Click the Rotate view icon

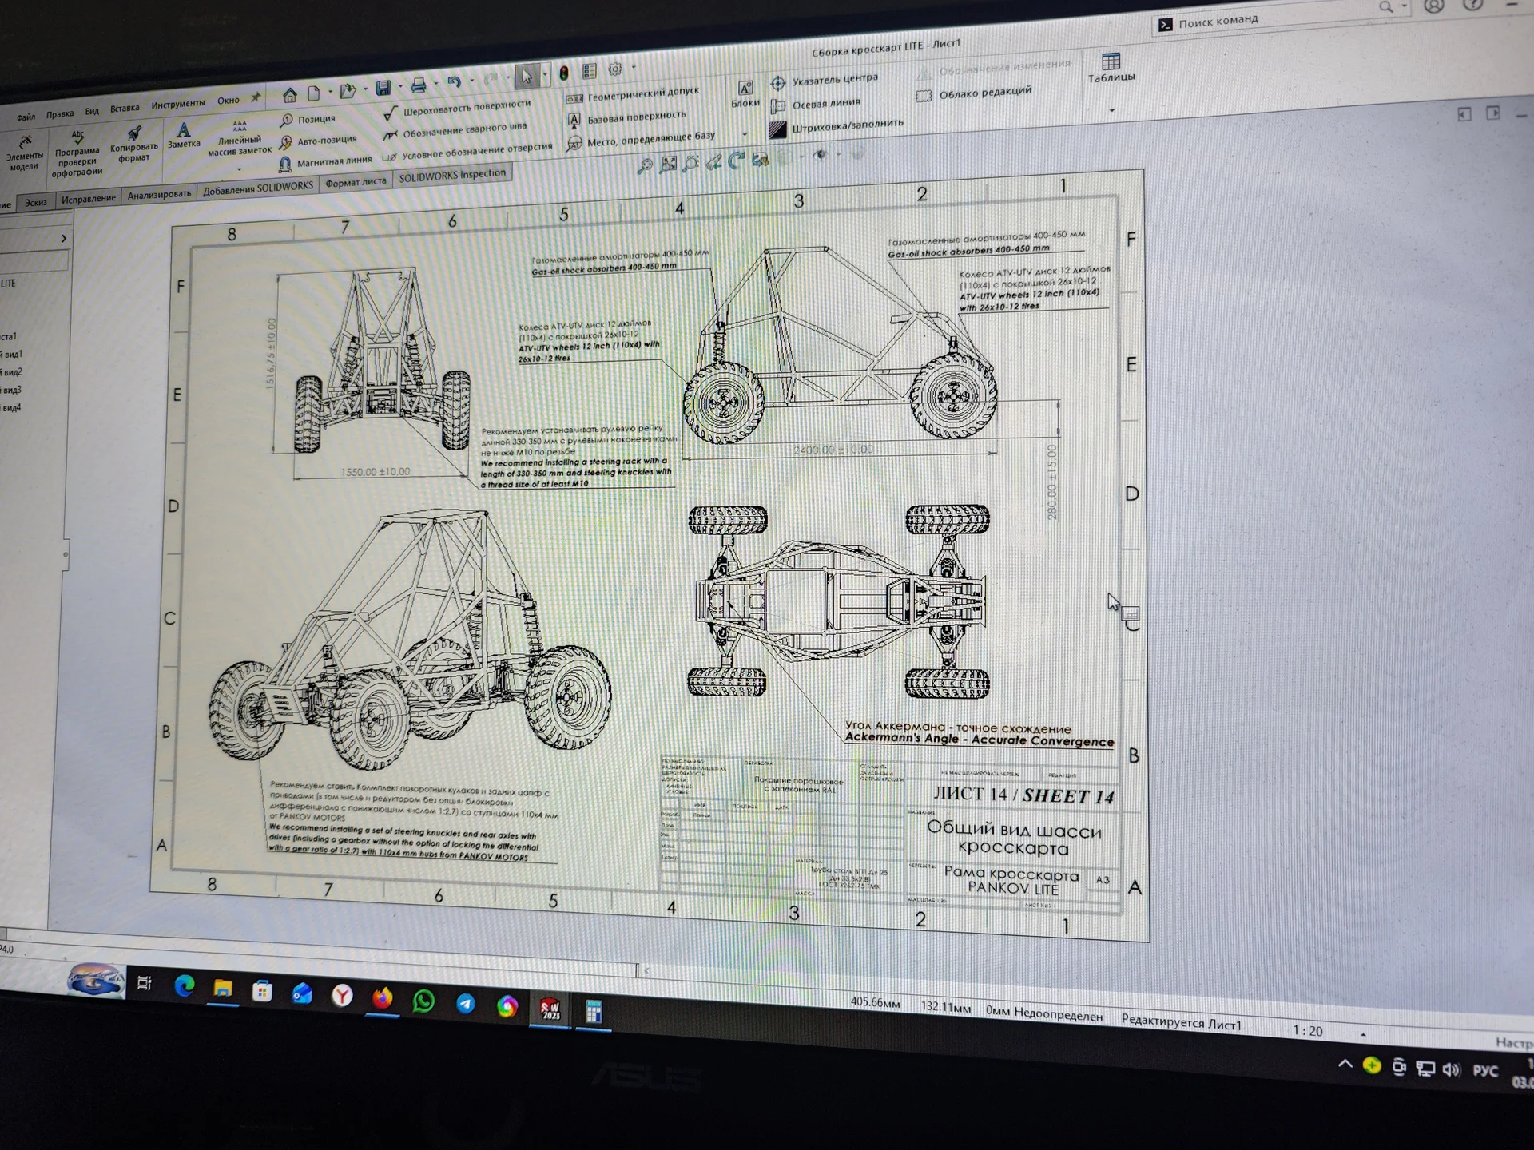click(736, 160)
